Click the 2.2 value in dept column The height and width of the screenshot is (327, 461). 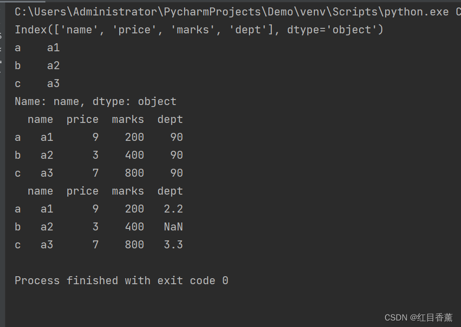point(173,209)
